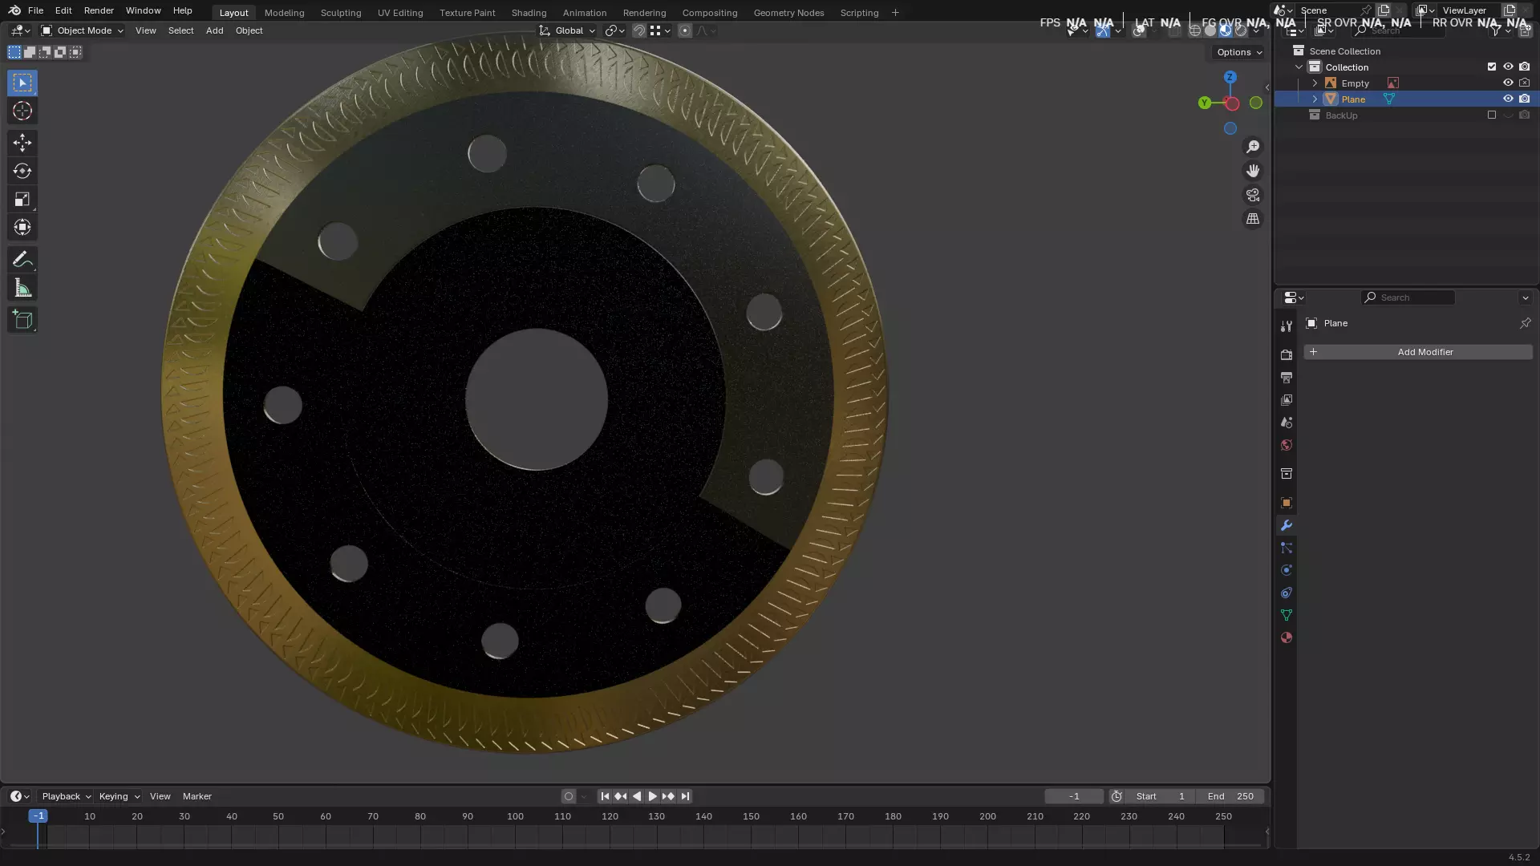Click the End frame 250 field
The width and height of the screenshot is (1540, 866).
[1230, 796]
